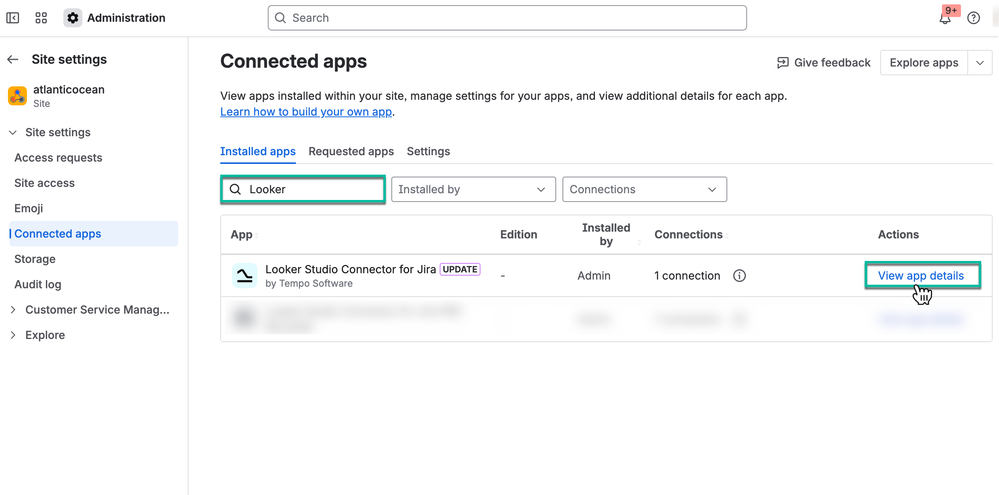Click the Give feedback icon
Viewport: 999px width, 495px height.
pos(782,62)
